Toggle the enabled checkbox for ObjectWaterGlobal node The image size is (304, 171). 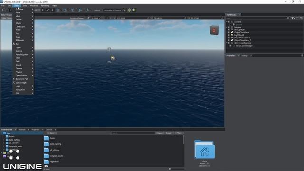229,38
